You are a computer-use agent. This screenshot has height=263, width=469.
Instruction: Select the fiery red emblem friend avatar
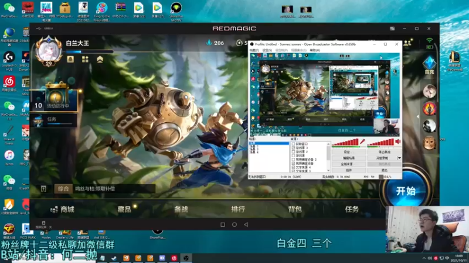click(x=429, y=109)
